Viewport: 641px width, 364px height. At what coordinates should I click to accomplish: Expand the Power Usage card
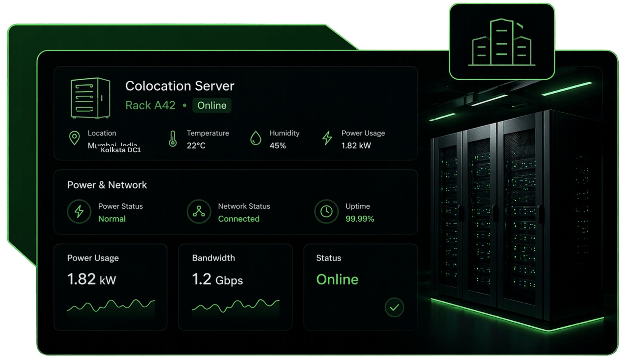(x=111, y=287)
